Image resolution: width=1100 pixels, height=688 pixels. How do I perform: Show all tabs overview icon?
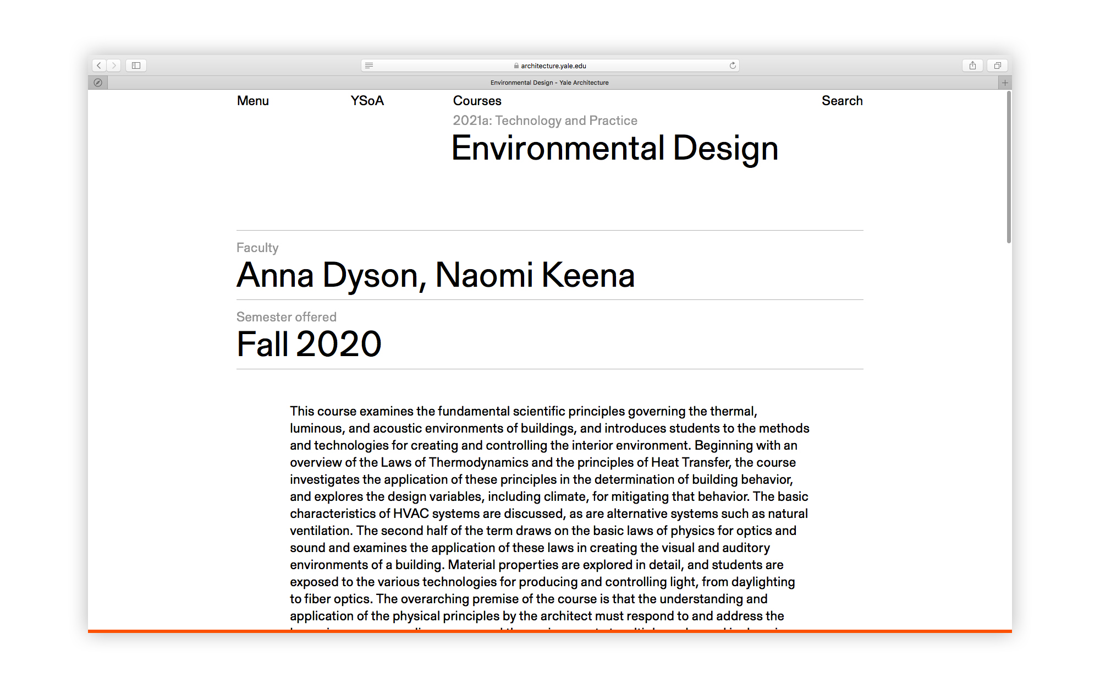(x=997, y=65)
